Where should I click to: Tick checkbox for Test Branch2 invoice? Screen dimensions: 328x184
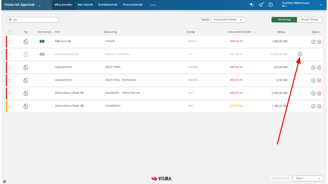10,81
